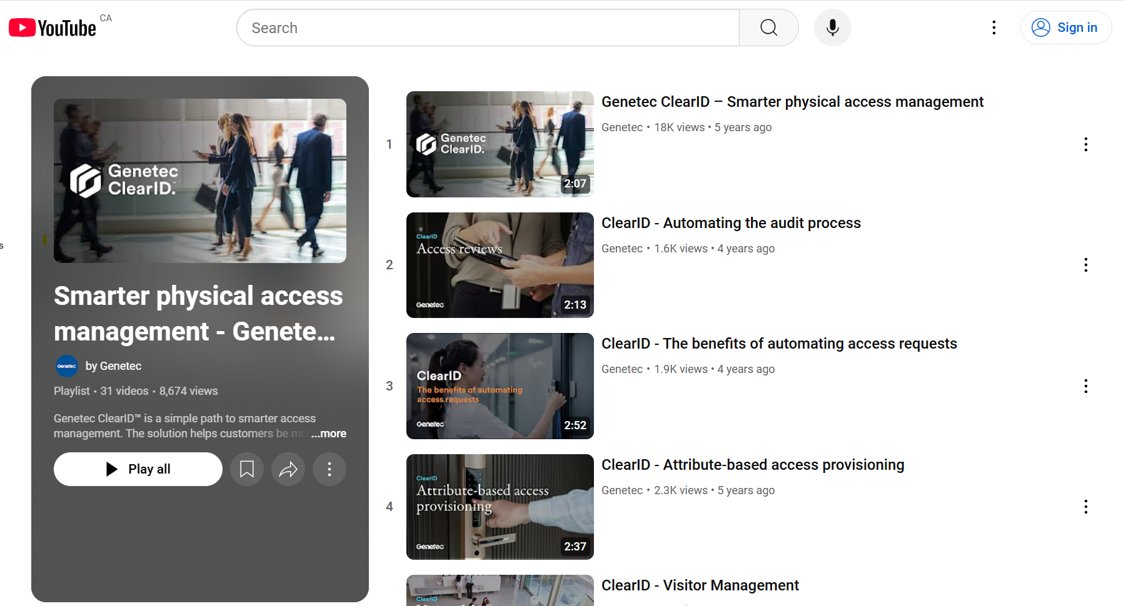Click the YouTube home logo
The image size is (1126, 606).
tap(53, 27)
